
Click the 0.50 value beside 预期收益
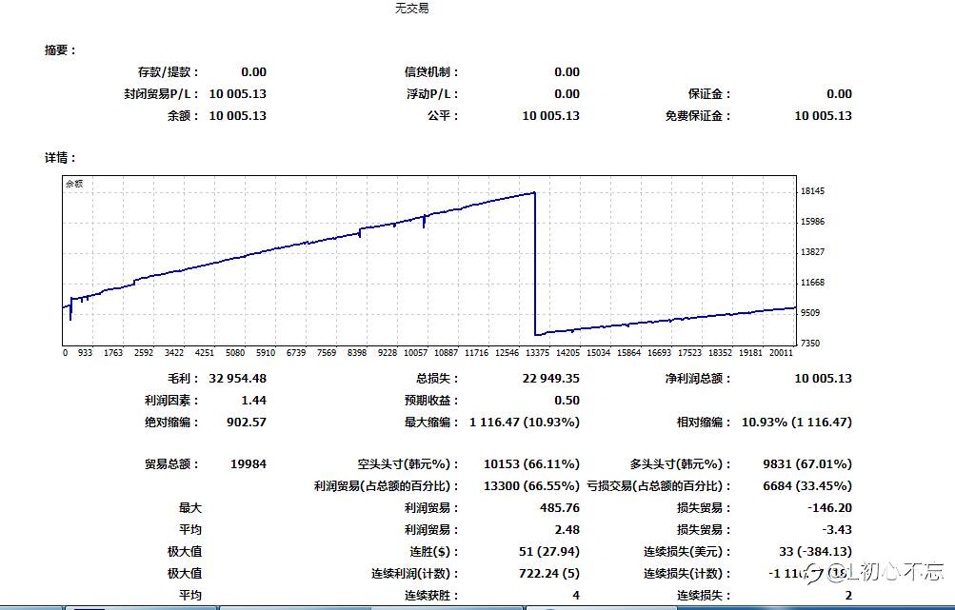coord(567,400)
